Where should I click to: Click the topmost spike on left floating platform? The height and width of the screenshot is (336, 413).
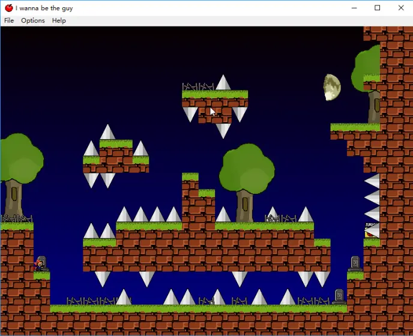107,132
